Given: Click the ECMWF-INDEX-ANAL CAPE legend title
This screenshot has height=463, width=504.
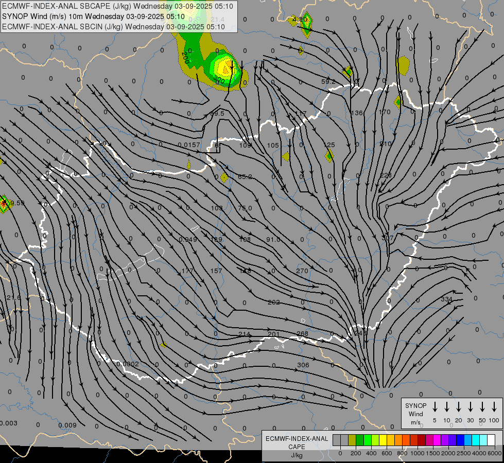Looking at the screenshot, I should [x=297, y=442].
